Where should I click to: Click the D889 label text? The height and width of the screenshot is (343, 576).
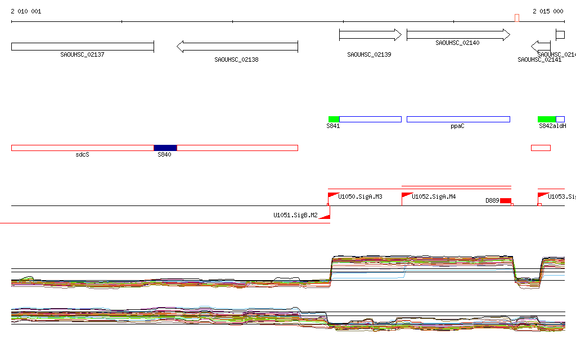pyautogui.click(x=492, y=201)
